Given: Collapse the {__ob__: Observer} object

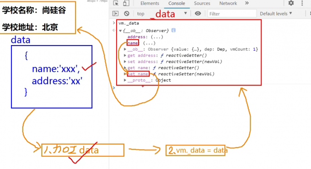Looking at the screenshot, I should point(120,31).
